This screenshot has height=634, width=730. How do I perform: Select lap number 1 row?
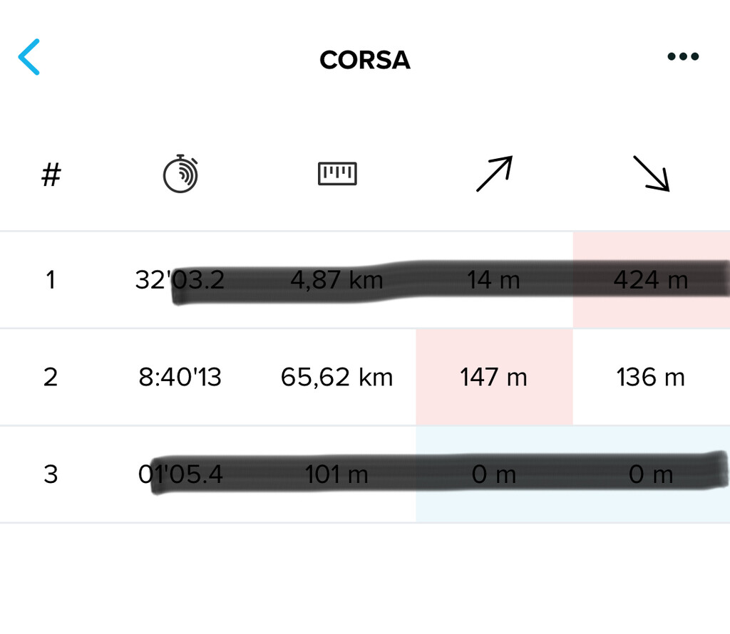pyautogui.click(x=50, y=280)
